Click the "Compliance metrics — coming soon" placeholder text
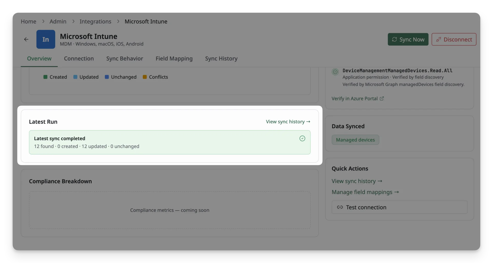 click(x=170, y=210)
